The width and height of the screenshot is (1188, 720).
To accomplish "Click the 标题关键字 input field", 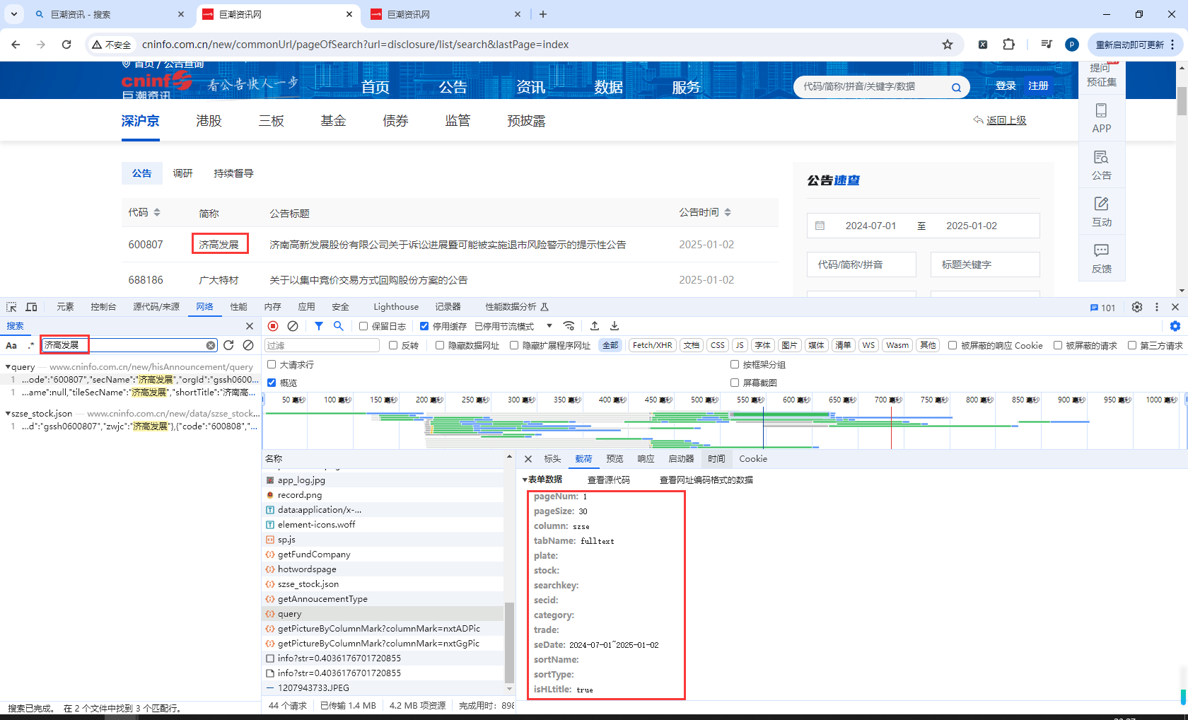I will [x=985, y=265].
